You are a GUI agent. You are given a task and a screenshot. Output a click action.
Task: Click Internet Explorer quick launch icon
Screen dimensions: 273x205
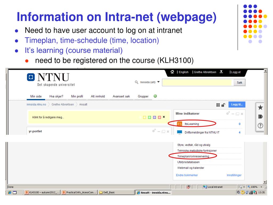coord(10,192)
